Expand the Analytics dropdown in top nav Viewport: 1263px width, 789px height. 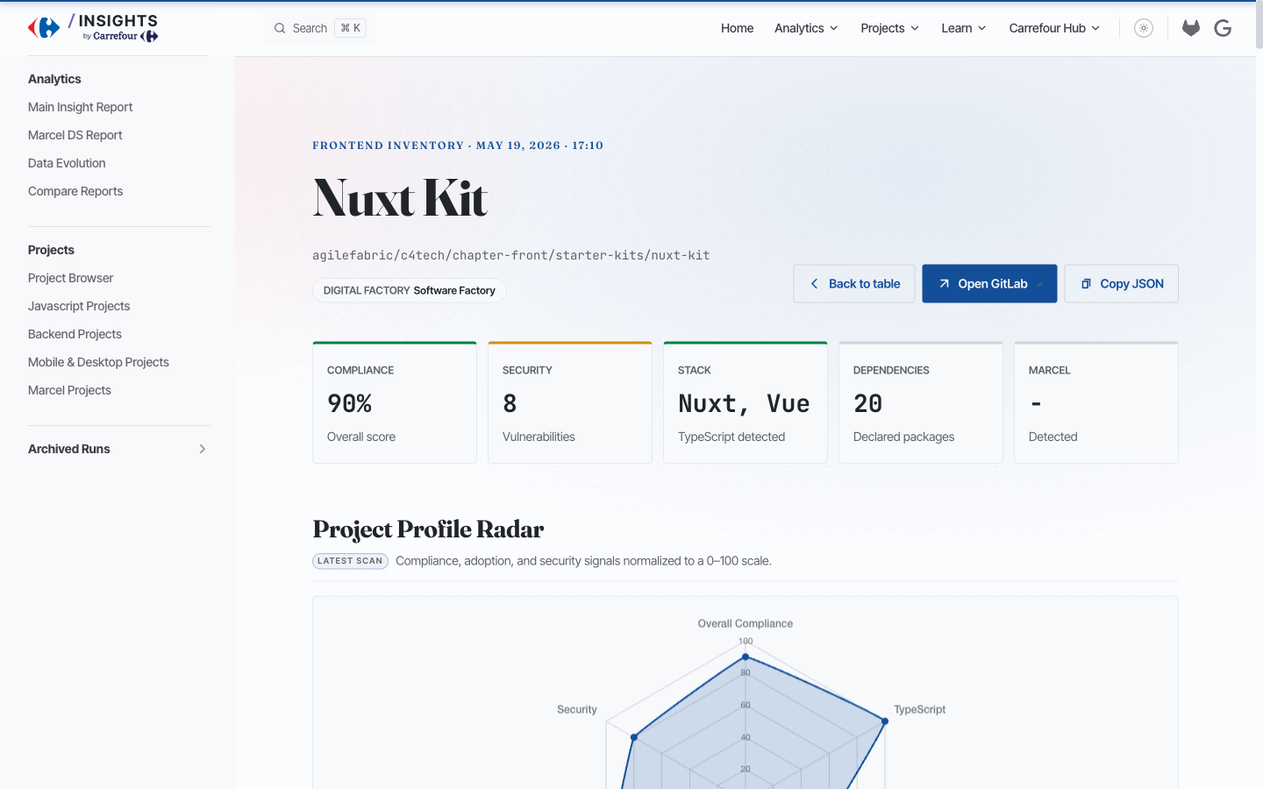click(x=806, y=28)
